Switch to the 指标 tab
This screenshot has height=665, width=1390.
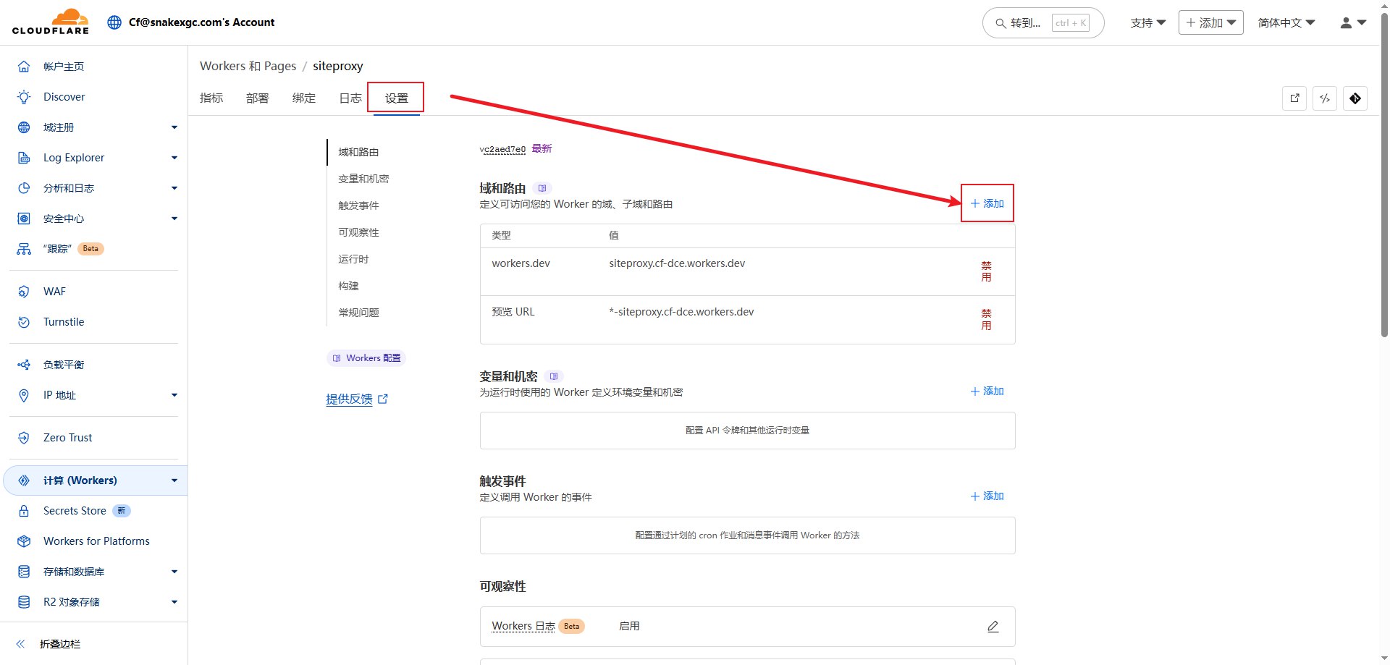coord(211,98)
